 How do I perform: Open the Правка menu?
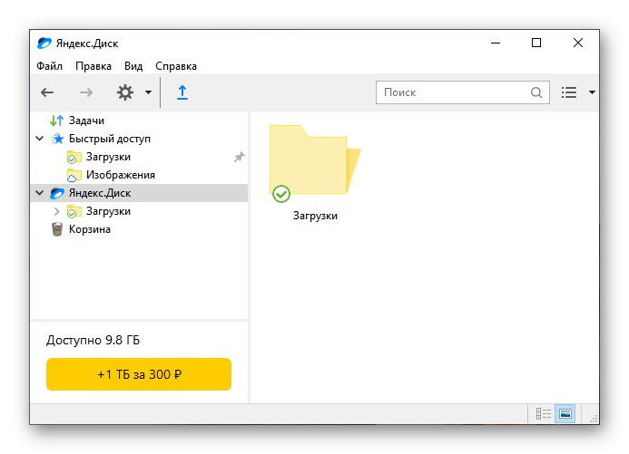click(x=93, y=66)
